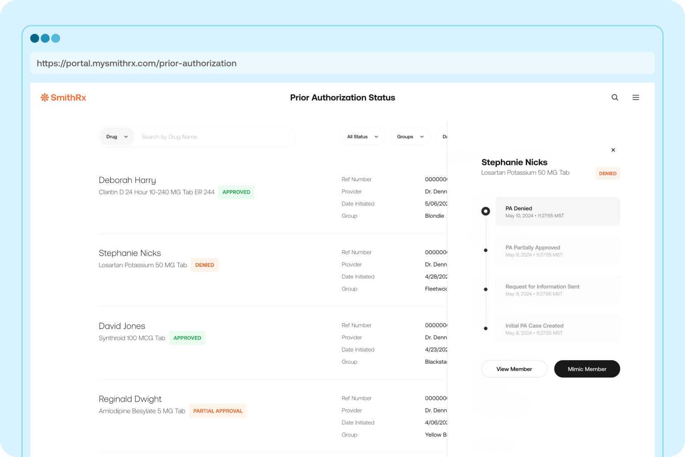Close the Stephanie Nicks detail panel

(x=613, y=150)
